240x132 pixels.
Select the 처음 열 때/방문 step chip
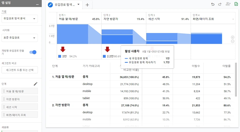[x=19, y=91]
